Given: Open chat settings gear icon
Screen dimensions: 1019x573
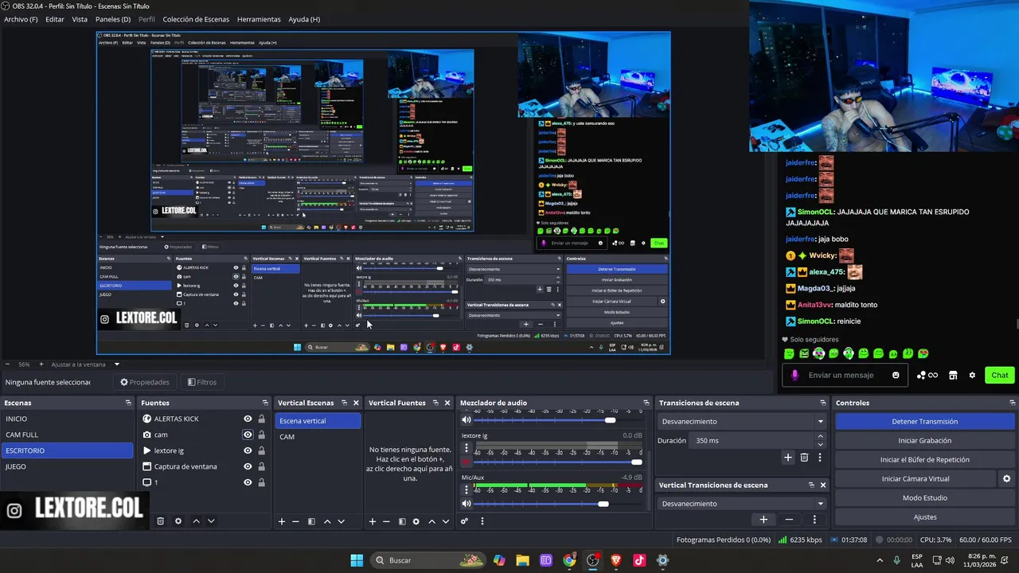Looking at the screenshot, I should coord(972,376).
